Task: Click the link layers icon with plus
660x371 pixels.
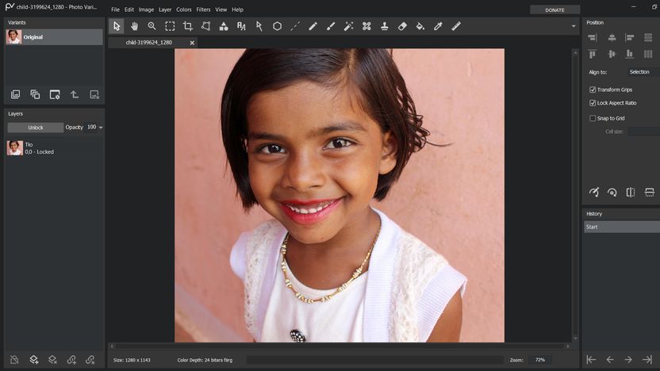Action: [x=71, y=360]
